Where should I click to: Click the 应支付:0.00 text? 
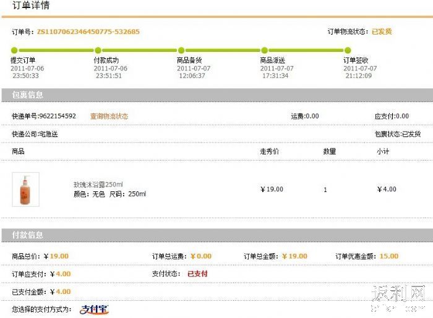(x=392, y=116)
